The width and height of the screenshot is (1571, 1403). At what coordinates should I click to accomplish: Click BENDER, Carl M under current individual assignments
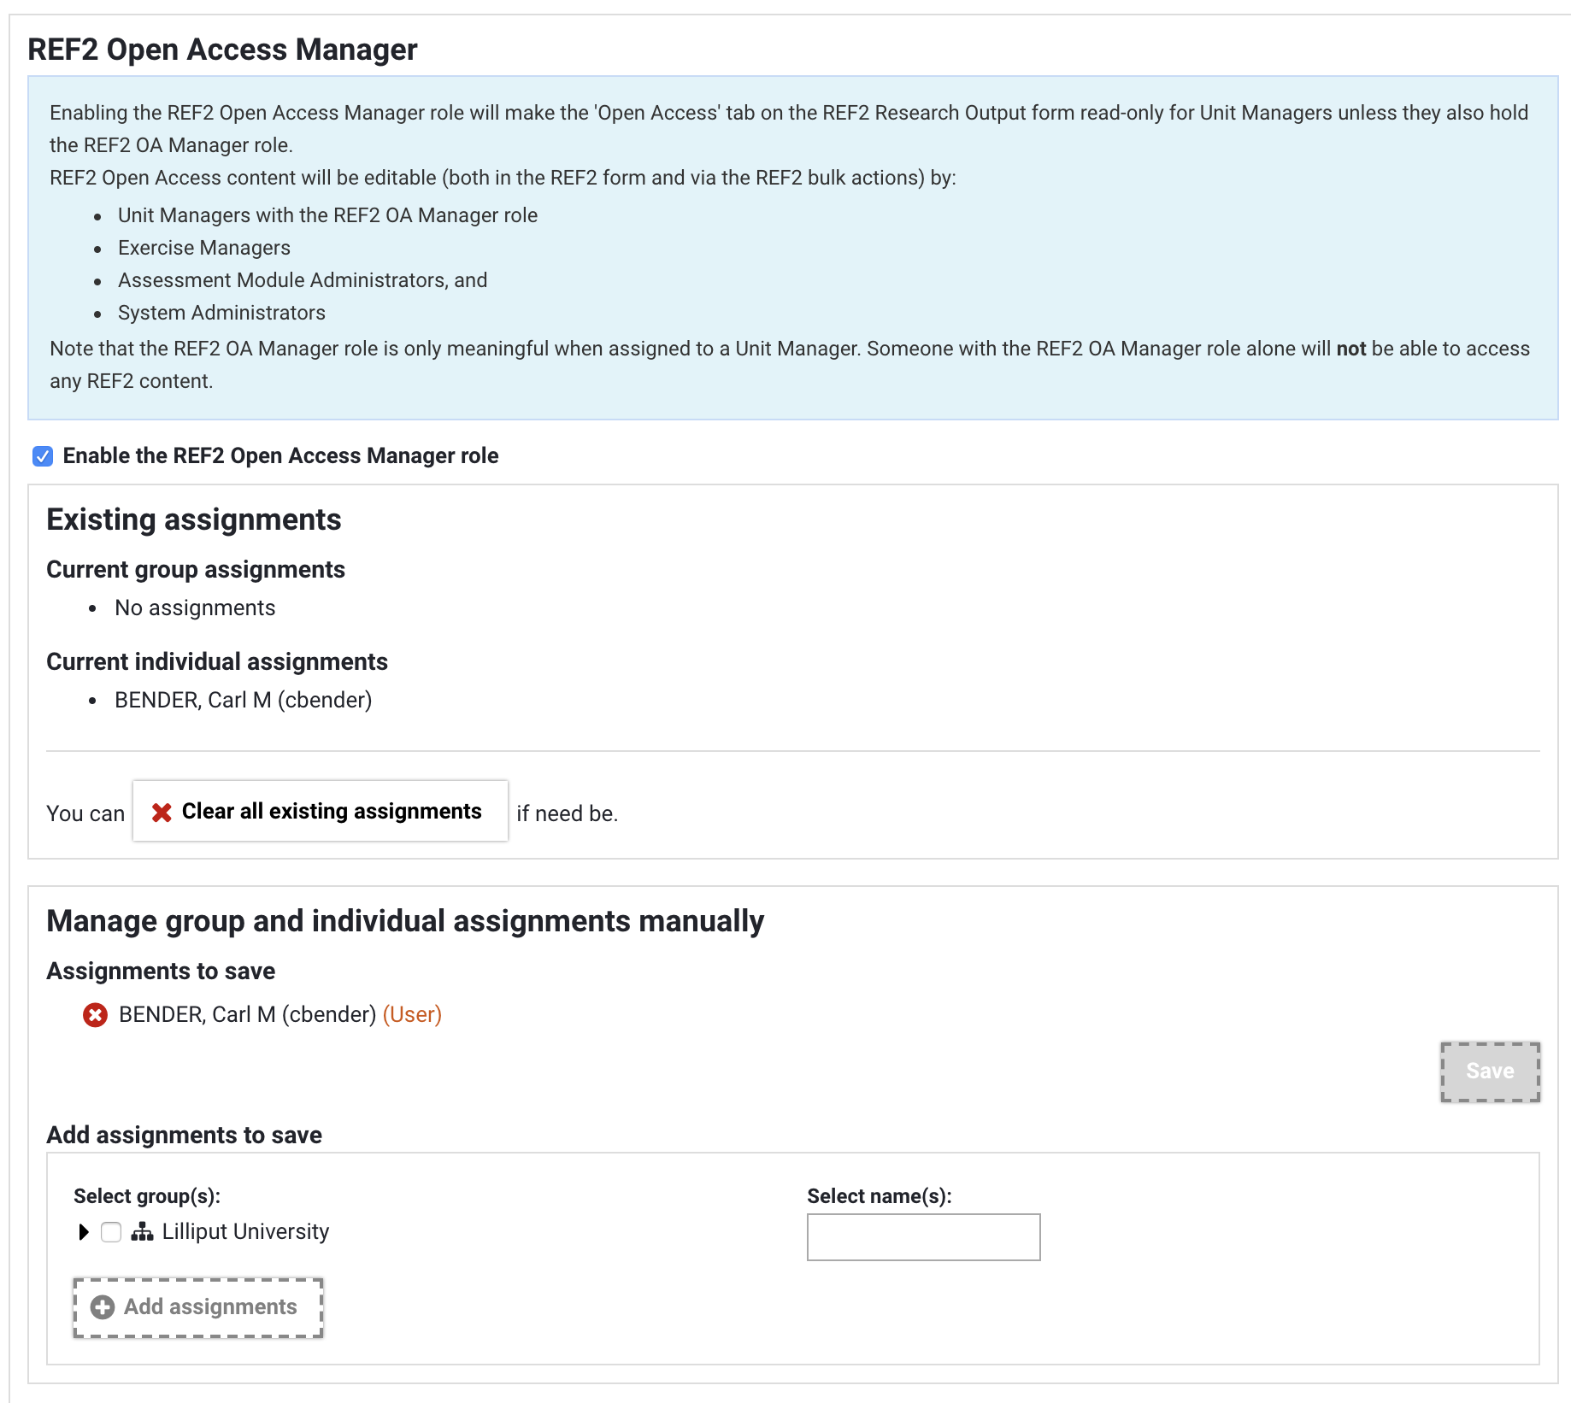pos(243,701)
